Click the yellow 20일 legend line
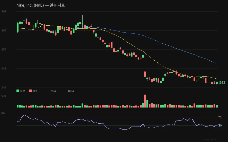Image resolution: width=228 pixels, height=142 pixels. coord(47,91)
